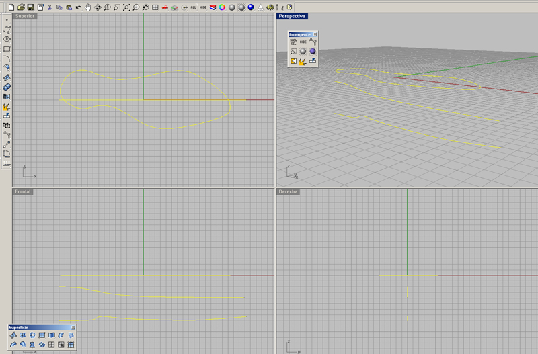The height and width of the screenshot is (354, 538).
Task: Click the sweep rail icon in Superficie
Action: 13,345
